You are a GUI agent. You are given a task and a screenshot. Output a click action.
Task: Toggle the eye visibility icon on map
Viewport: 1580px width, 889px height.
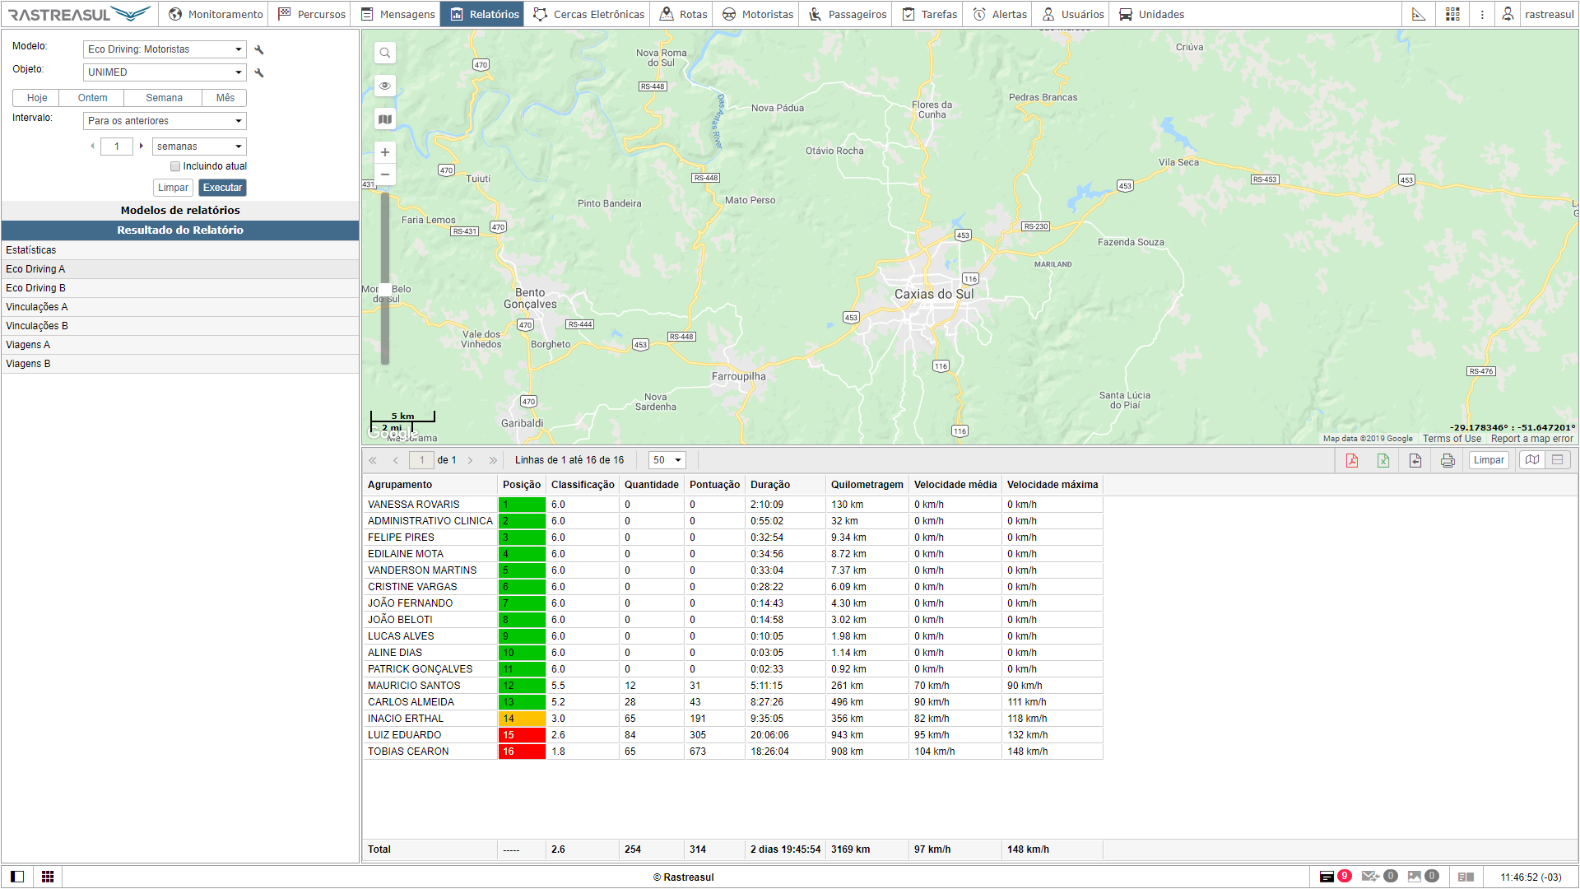click(x=384, y=86)
